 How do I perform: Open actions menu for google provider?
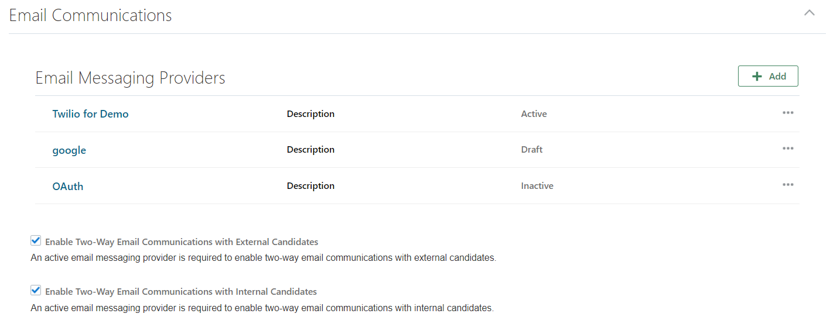[x=788, y=149]
